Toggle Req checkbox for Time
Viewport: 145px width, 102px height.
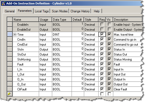point(102,34)
